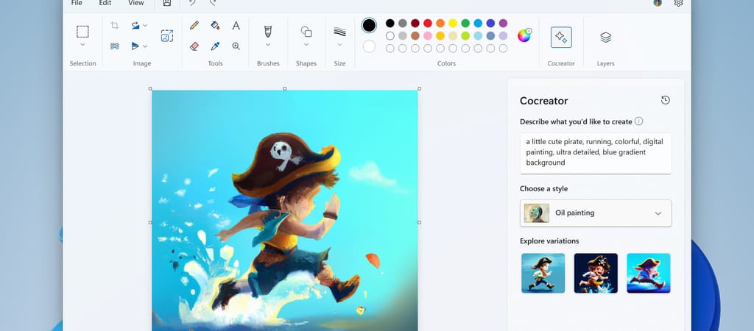Open the File menu
This screenshot has height=331, width=754.
[77, 3]
